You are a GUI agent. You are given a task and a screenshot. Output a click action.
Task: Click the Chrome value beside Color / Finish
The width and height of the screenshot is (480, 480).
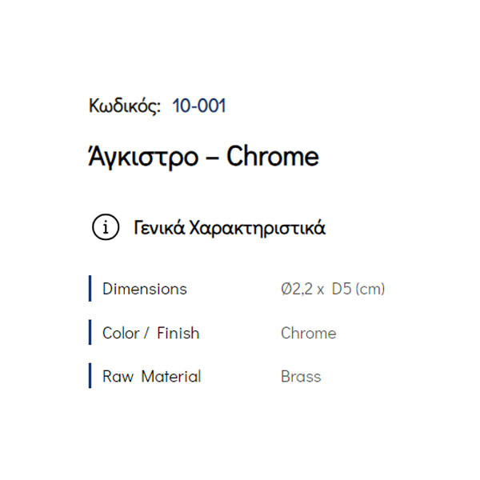click(308, 333)
